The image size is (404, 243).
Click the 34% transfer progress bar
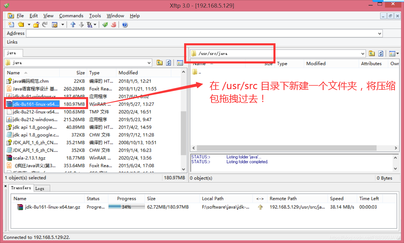point(126,206)
